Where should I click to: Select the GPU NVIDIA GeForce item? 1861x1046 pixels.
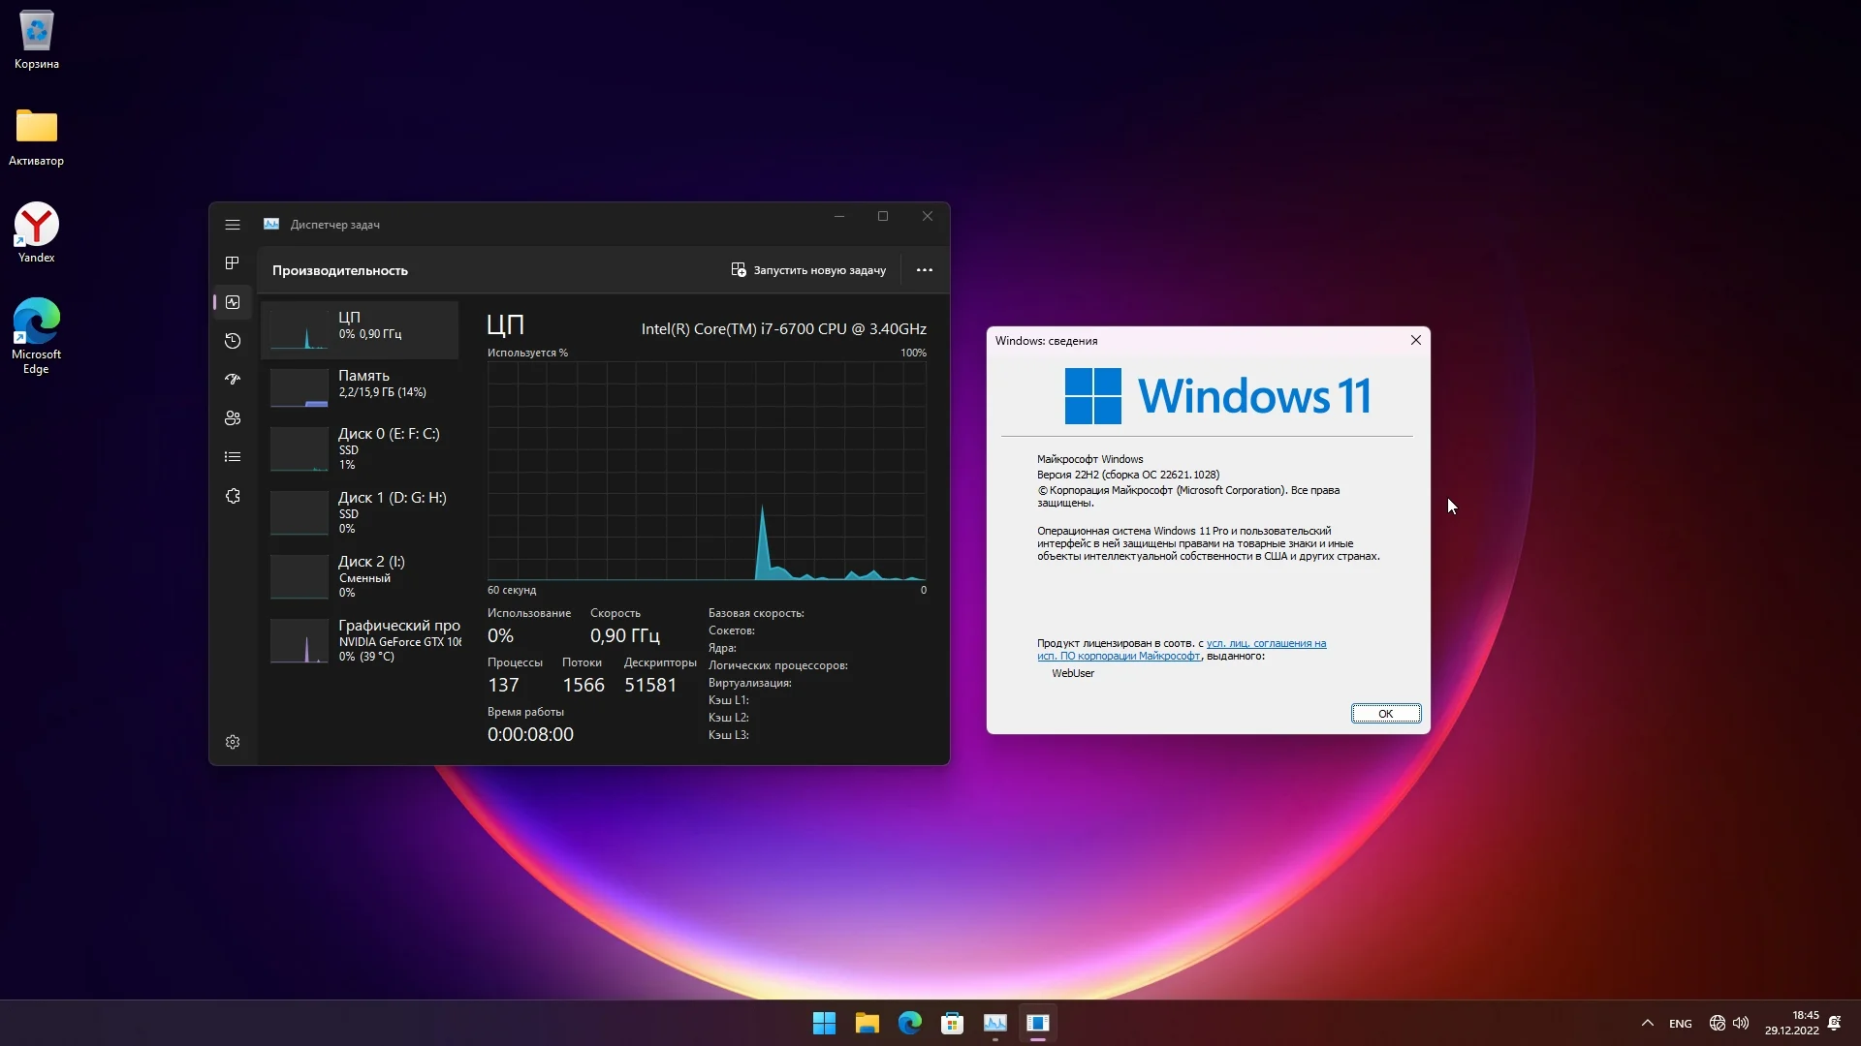[361, 640]
